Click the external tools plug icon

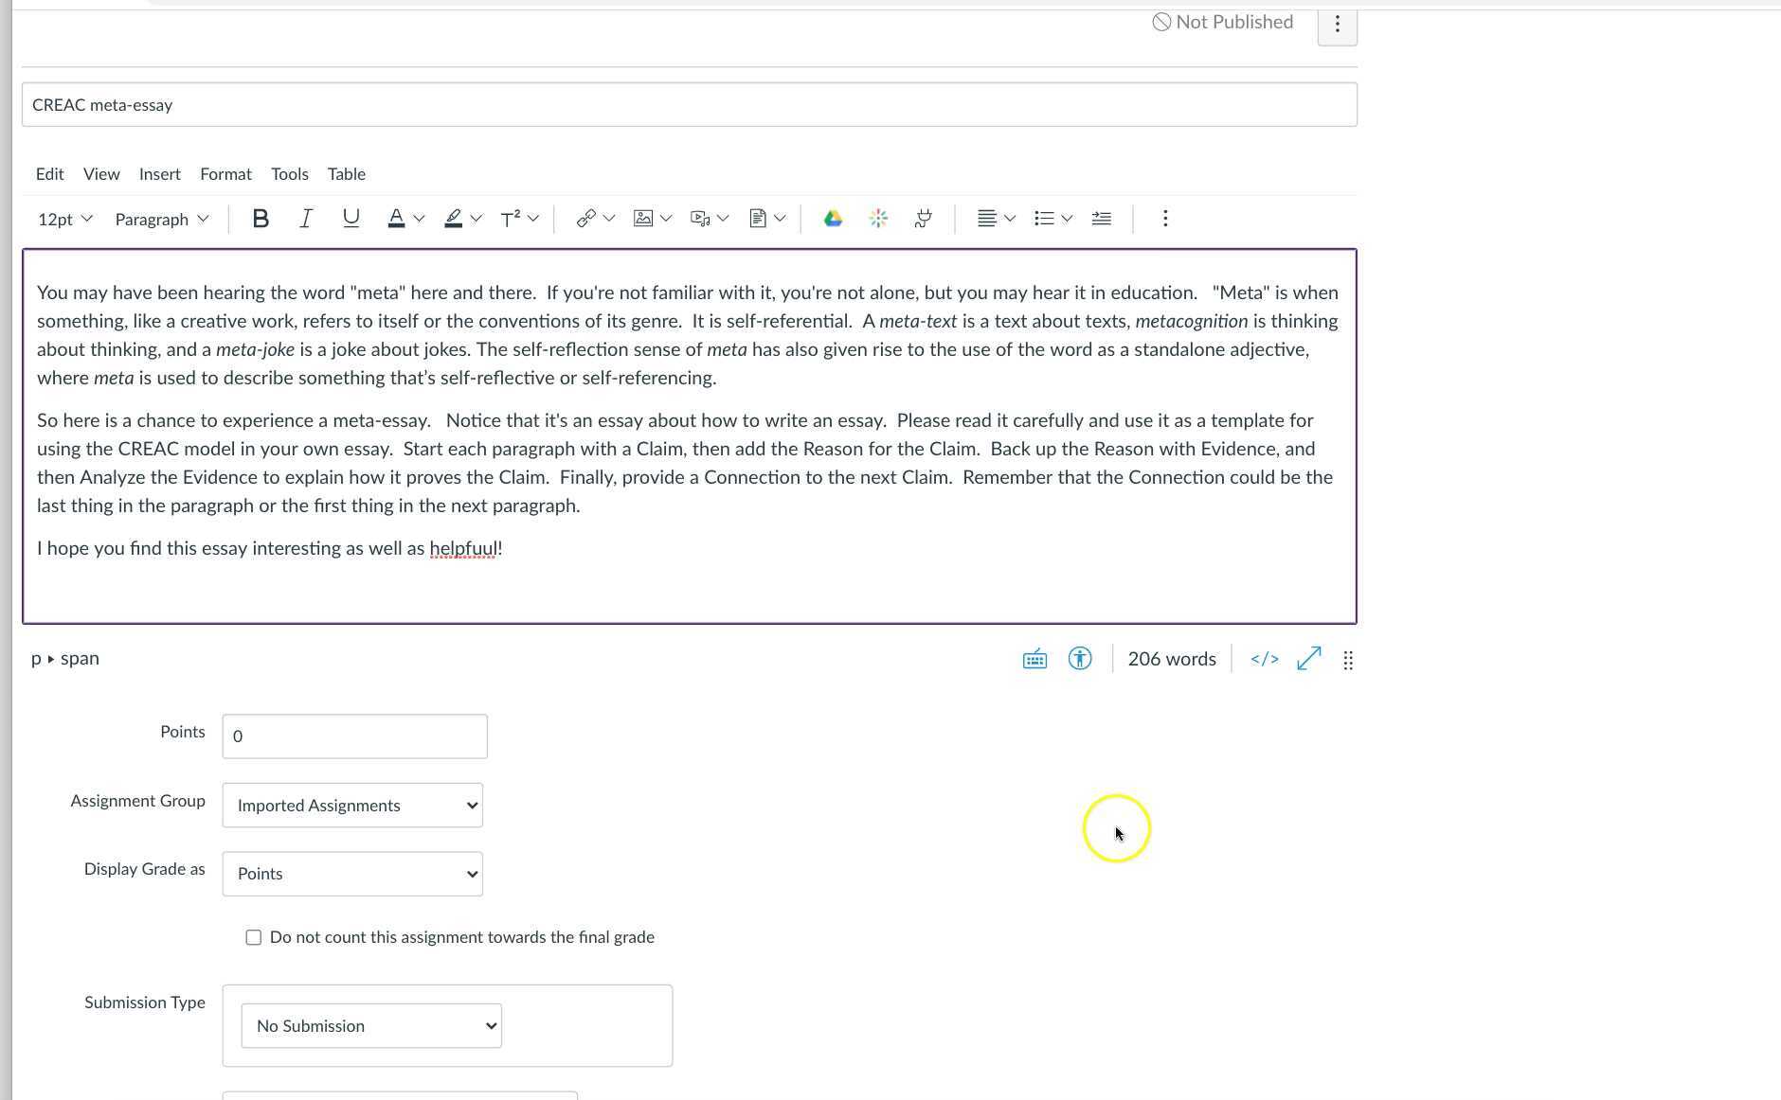923,219
